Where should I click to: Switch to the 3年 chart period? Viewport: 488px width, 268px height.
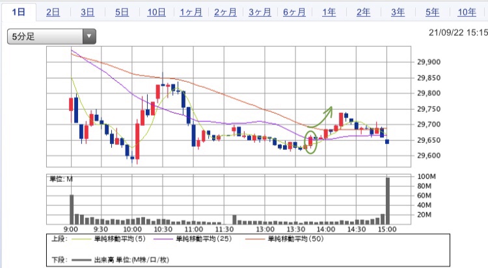(x=398, y=12)
